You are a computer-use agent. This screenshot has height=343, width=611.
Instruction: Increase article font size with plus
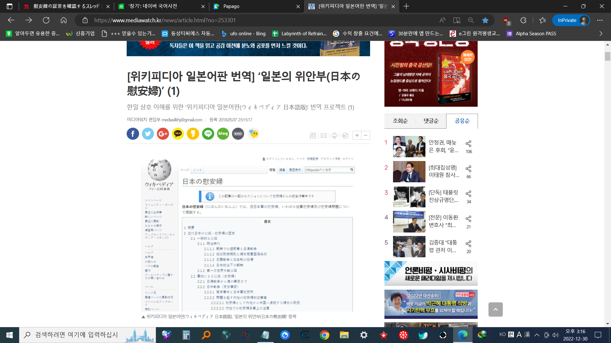(357, 135)
